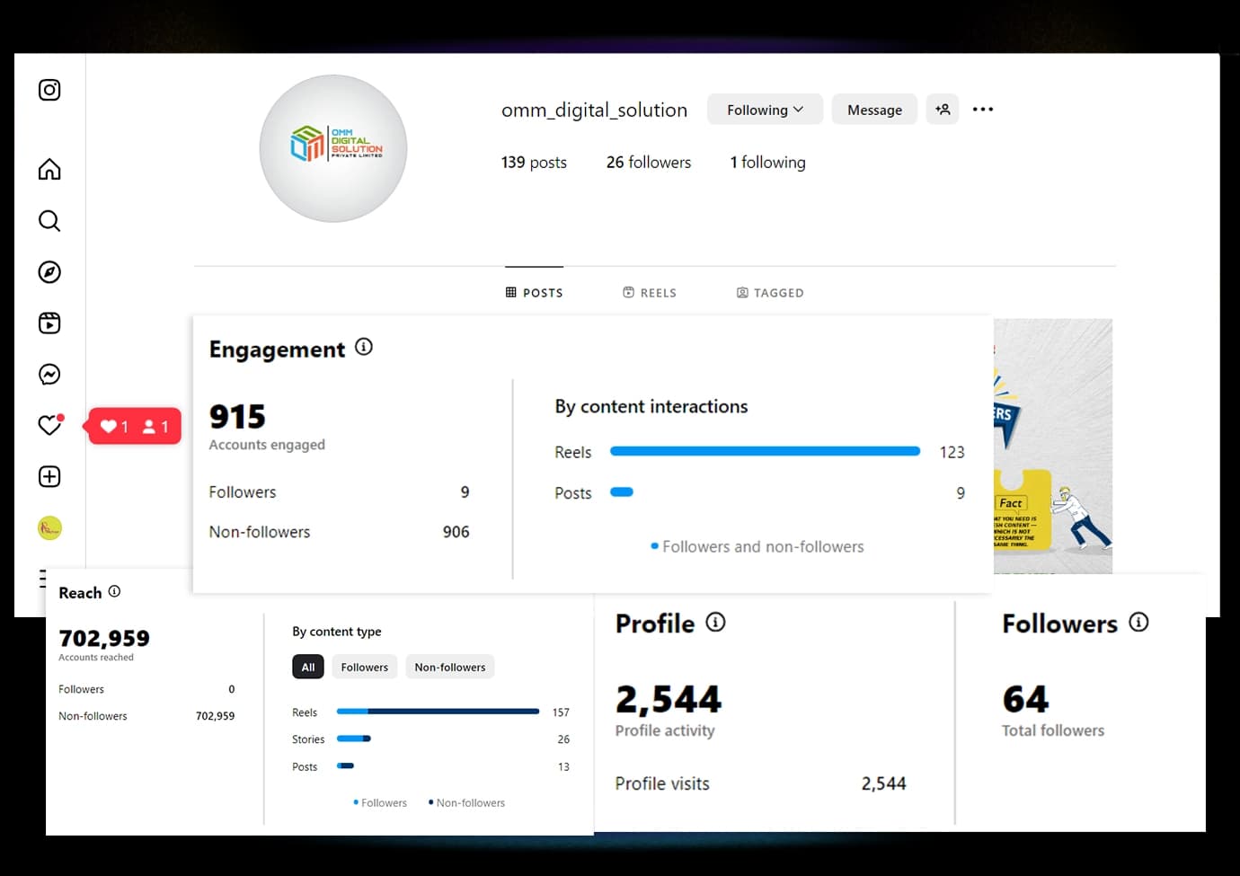Click the Engagement info icon

pyautogui.click(x=364, y=347)
